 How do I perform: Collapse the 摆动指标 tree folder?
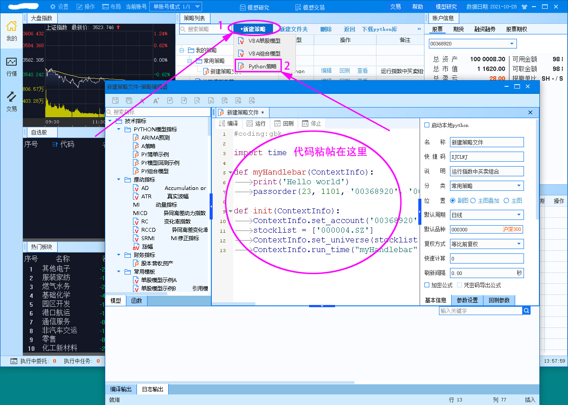click(118, 179)
